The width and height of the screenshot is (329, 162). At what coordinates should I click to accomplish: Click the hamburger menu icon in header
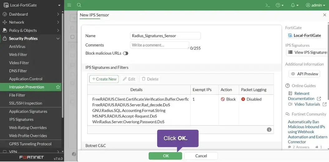tap(69, 5)
